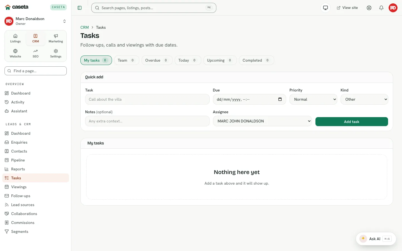The height and width of the screenshot is (251, 402).
Task: Open the help support icon
Action: tap(369, 8)
